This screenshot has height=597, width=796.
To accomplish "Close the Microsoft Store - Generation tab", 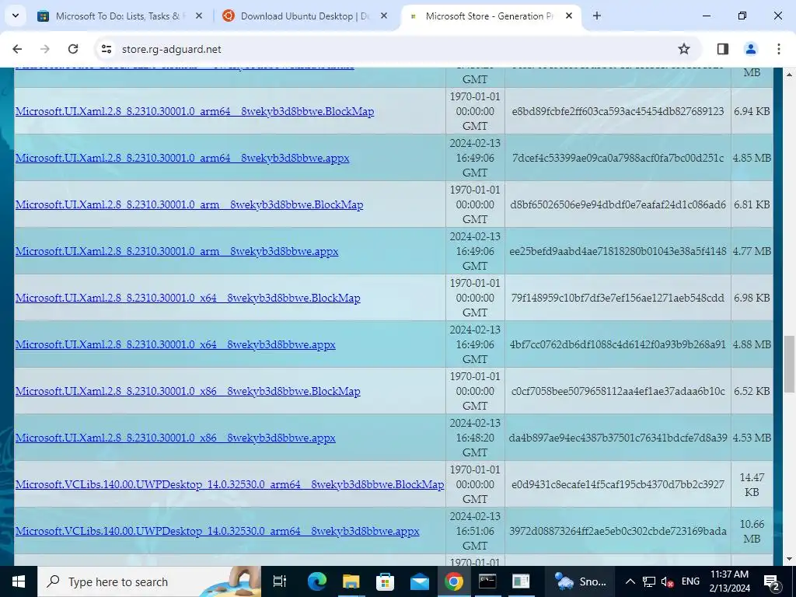I will point(568,16).
